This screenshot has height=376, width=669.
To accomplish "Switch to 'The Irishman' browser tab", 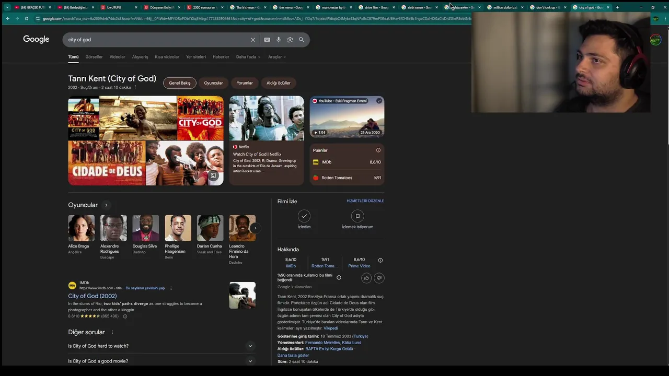I will click(x=248, y=7).
